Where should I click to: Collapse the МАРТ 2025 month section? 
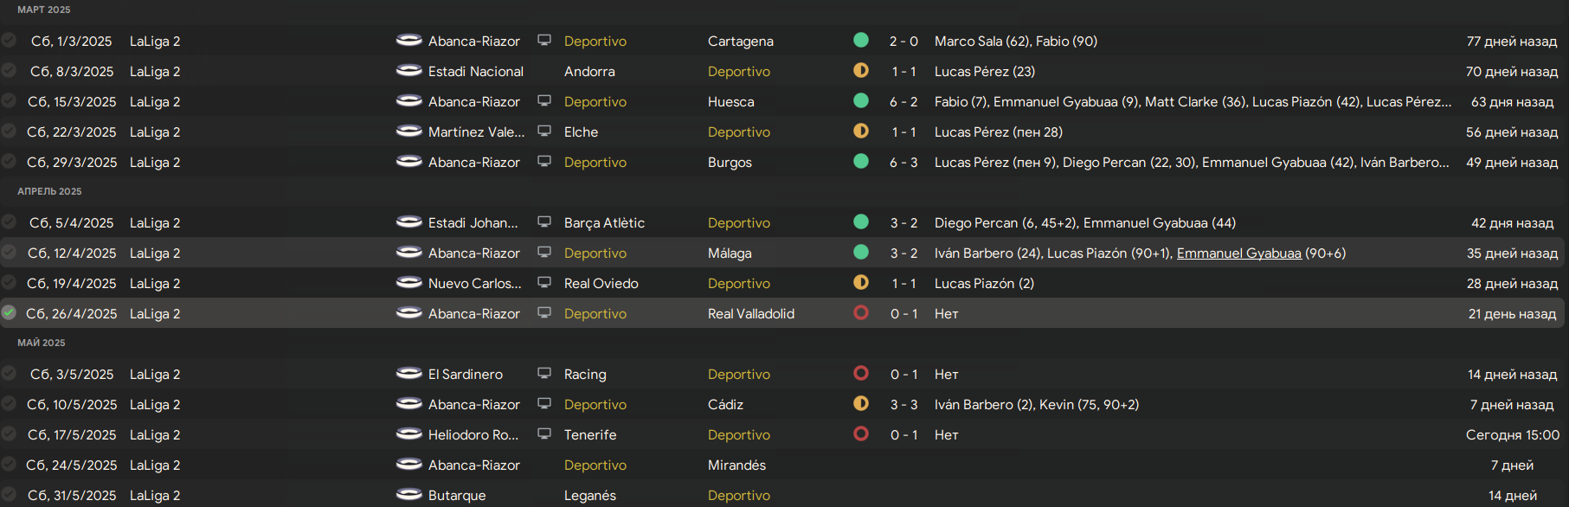44,10
